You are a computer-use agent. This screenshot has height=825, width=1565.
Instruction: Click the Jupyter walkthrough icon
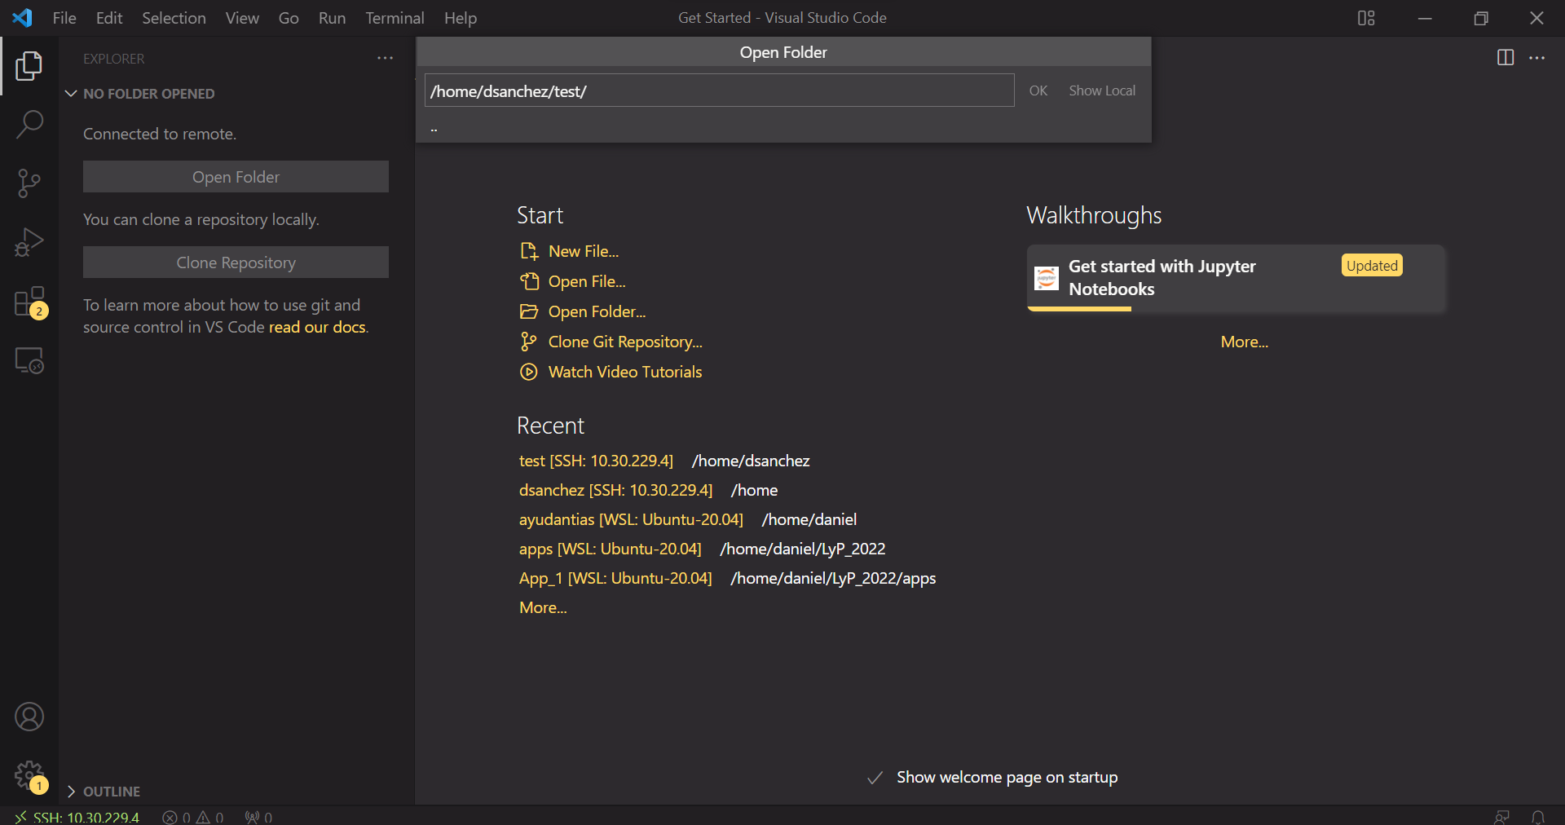pyautogui.click(x=1046, y=278)
